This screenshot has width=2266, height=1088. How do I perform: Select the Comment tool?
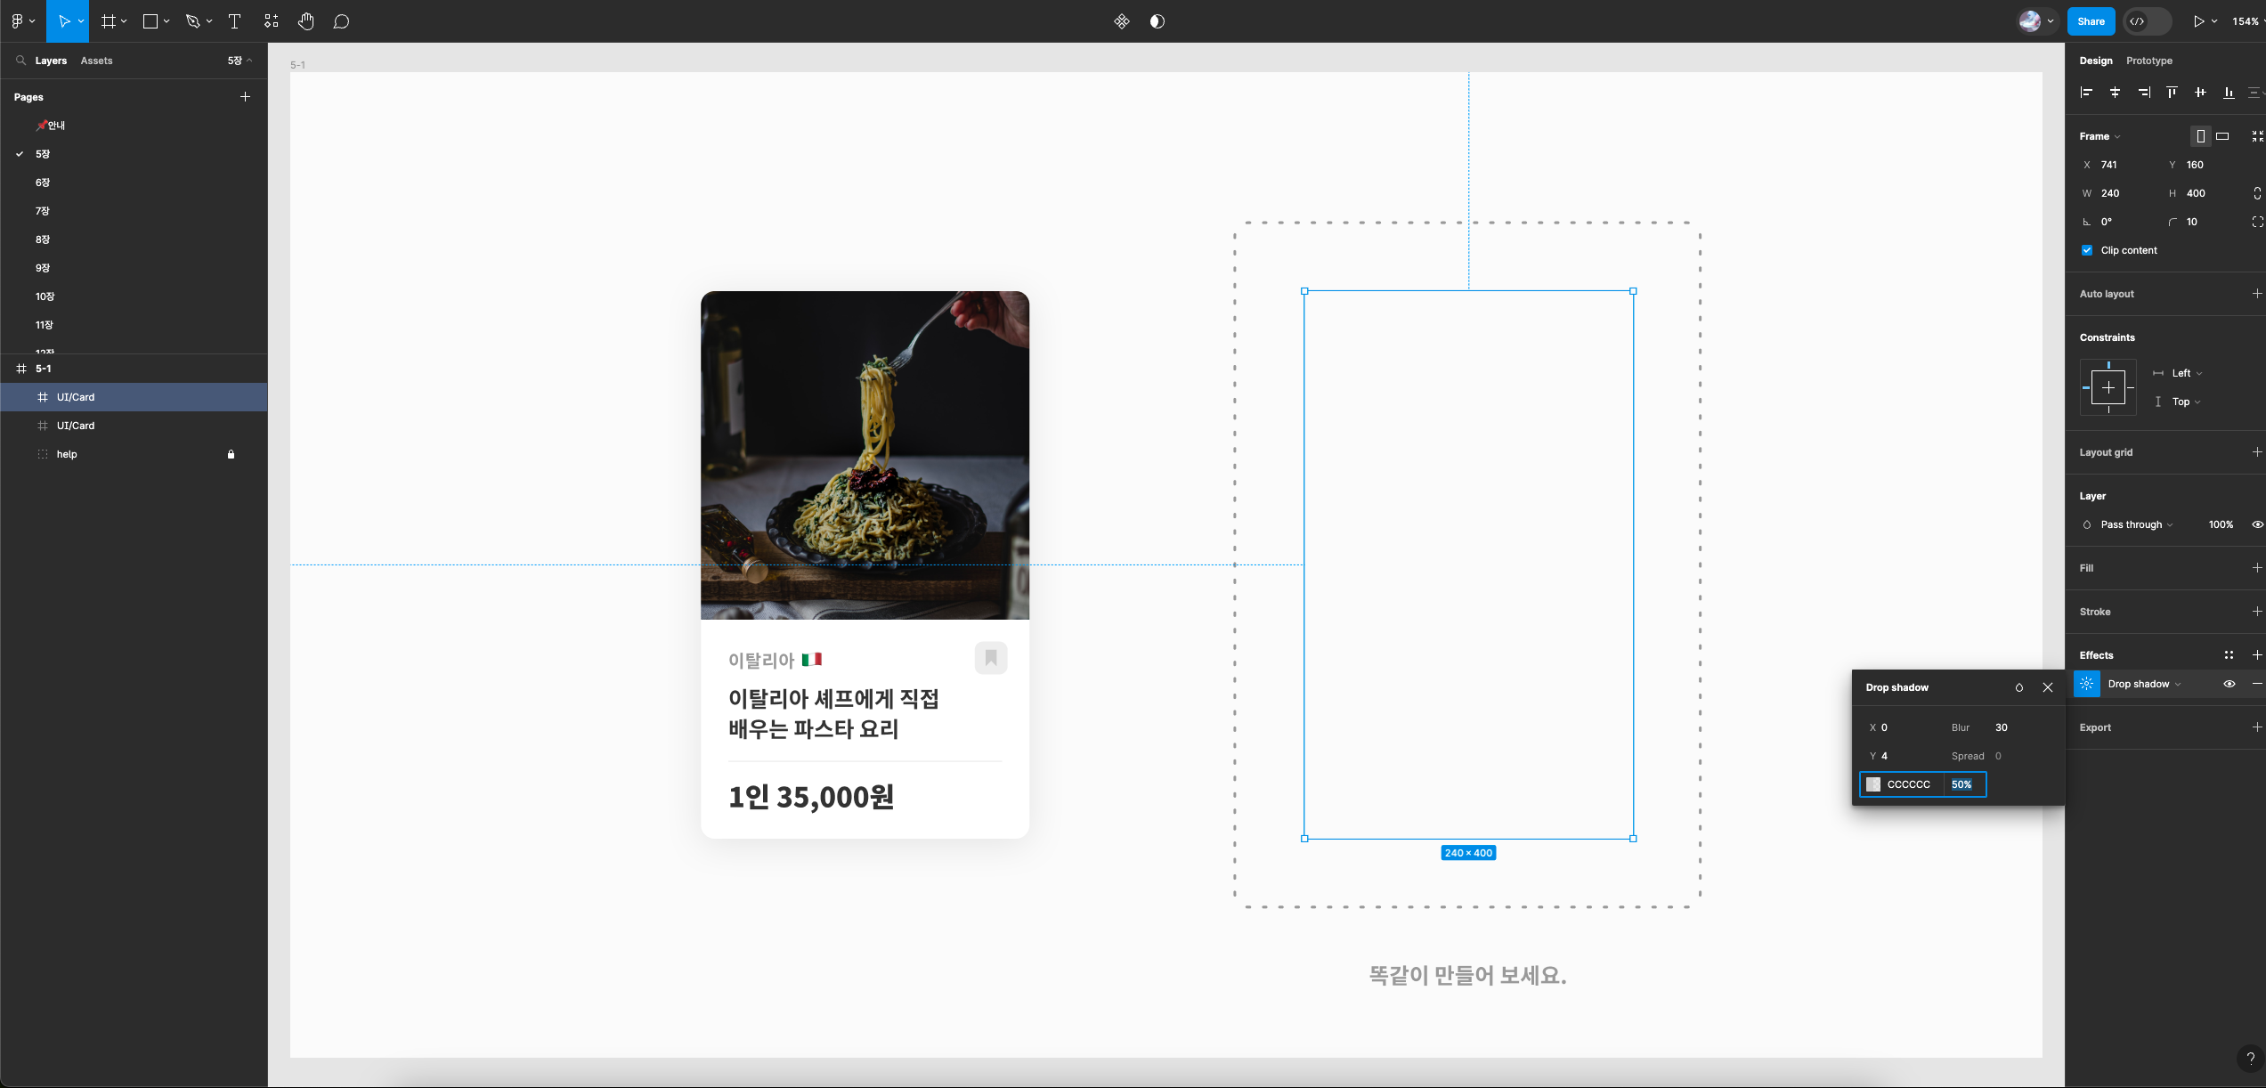pos(341,21)
